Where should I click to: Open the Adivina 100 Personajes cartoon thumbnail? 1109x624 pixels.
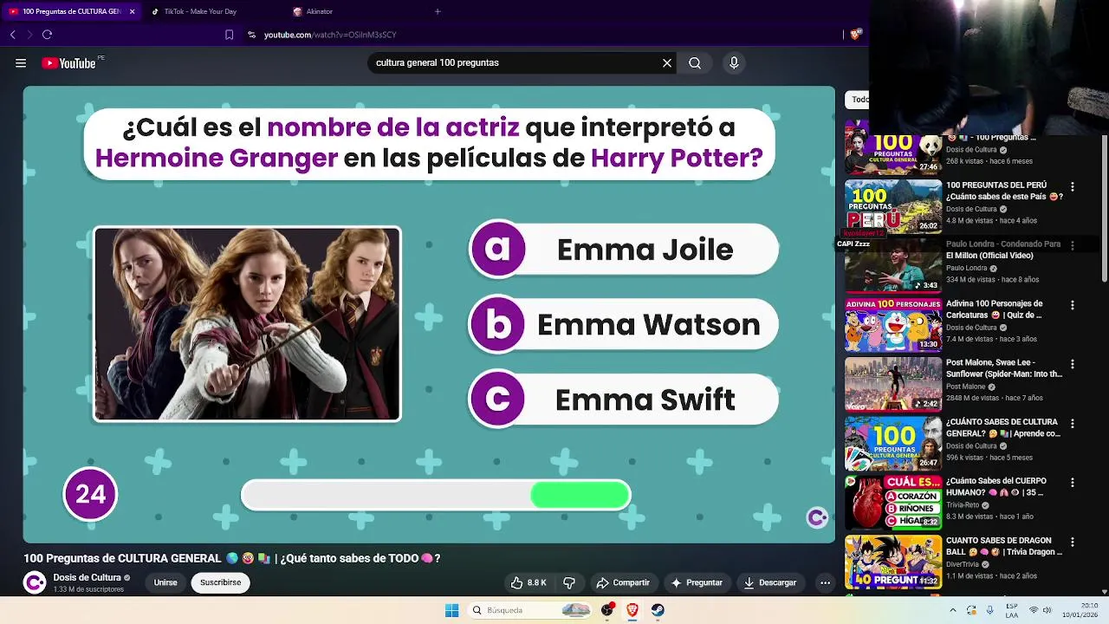[893, 325]
